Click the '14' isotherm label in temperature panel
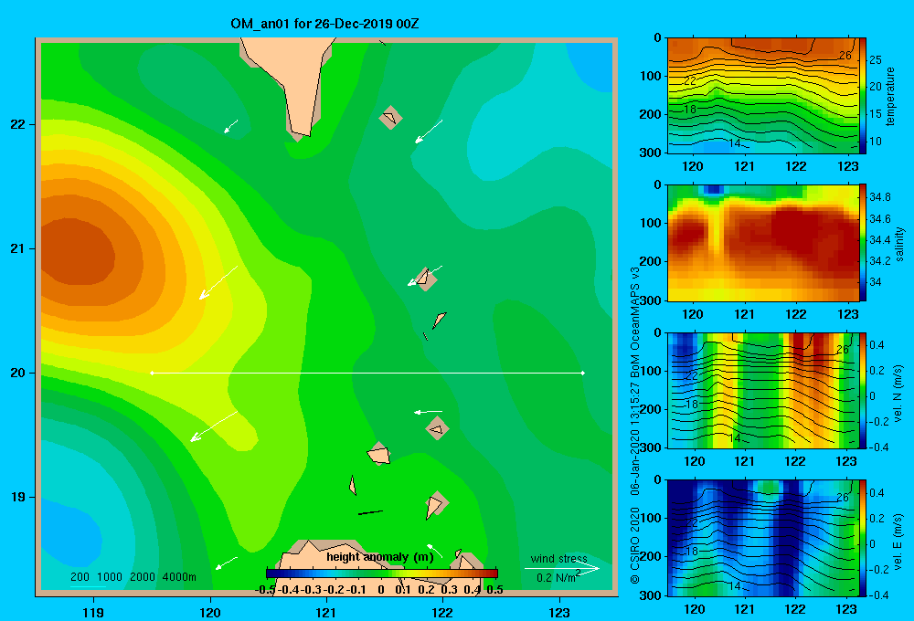Viewport: 914px width, 621px height. pyautogui.click(x=735, y=142)
